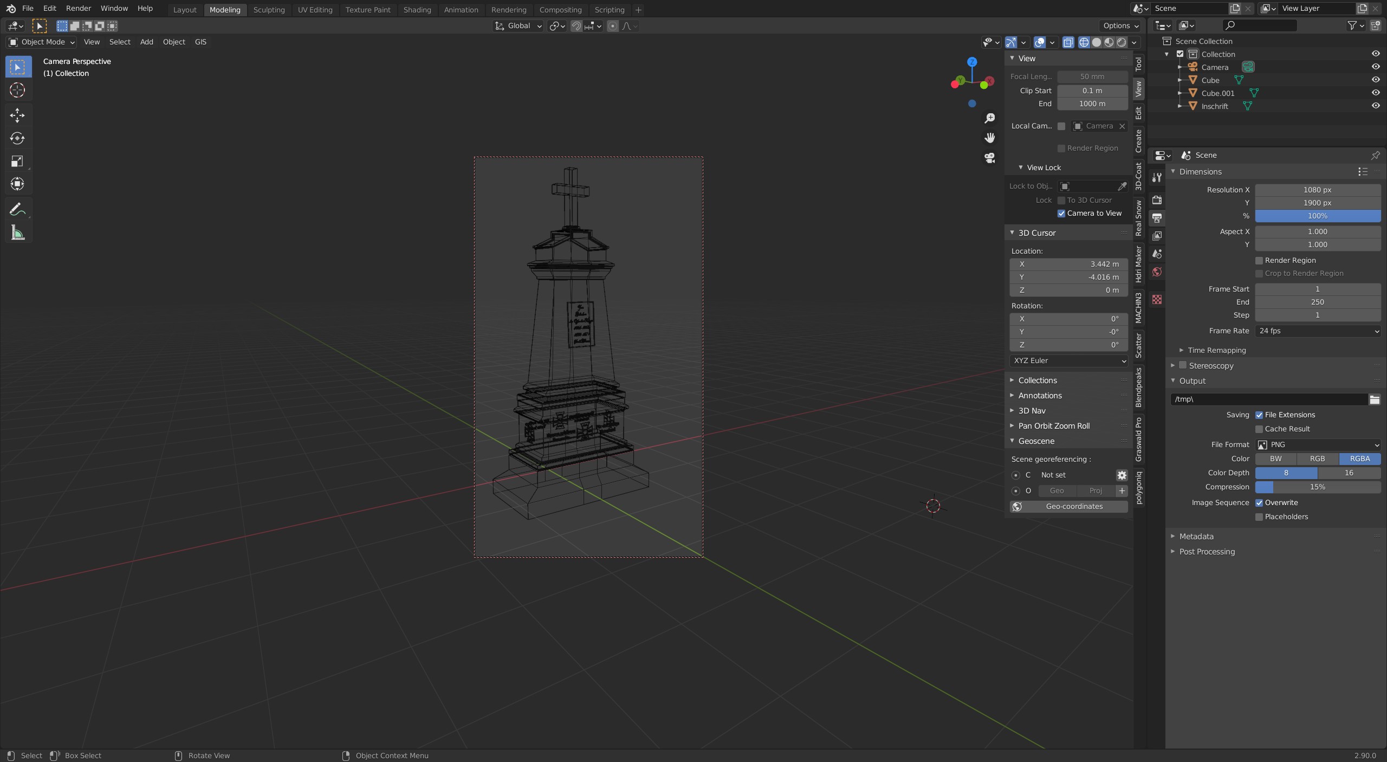
Task: Select the Move tool in toolbar
Action: (x=17, y=115)
